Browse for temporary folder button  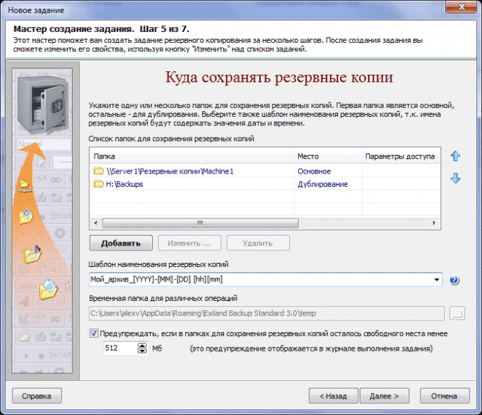[x=457, y=313]
